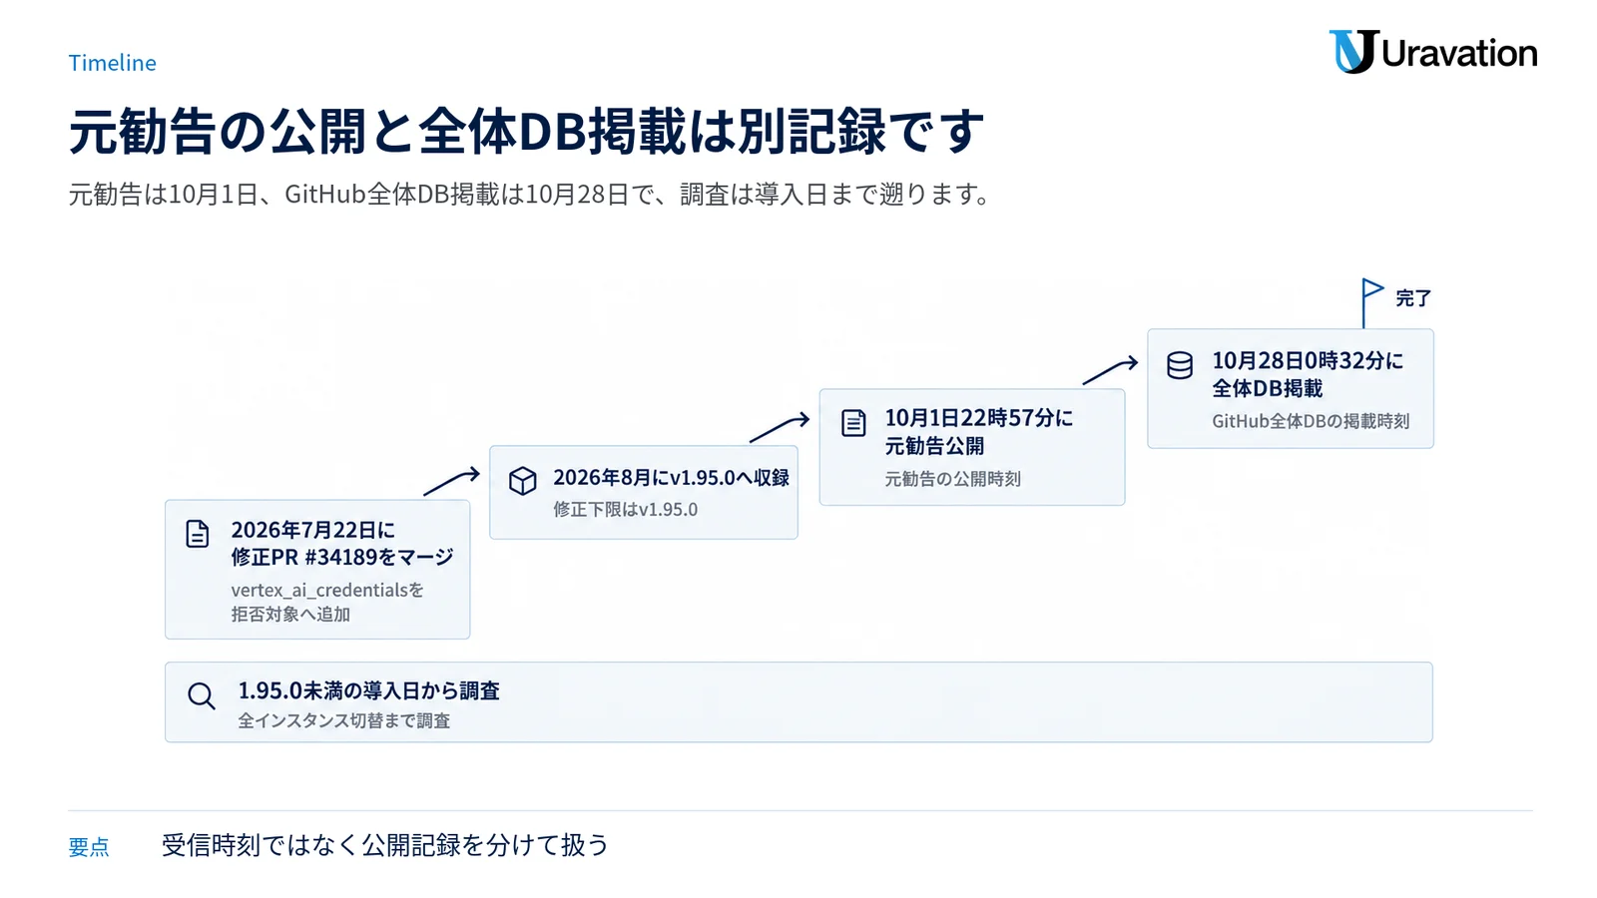Click the database icon beside 全体DB掲載
This screenshot has width=1597, height=898.
pos(1180,365)
